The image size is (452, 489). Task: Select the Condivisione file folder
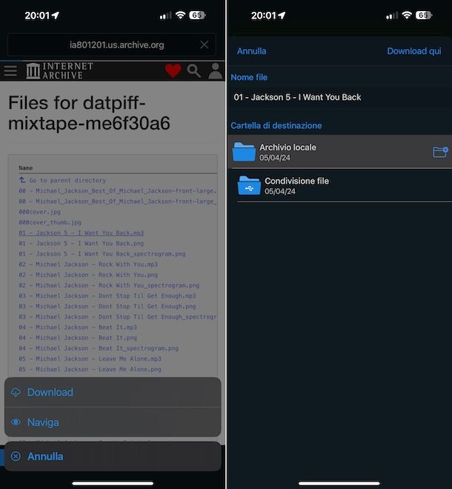click(x=340, y=186)
